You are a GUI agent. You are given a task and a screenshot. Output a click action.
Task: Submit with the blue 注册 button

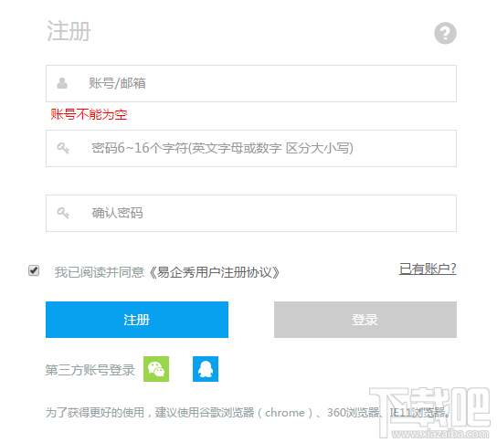(x=137, y=320)
